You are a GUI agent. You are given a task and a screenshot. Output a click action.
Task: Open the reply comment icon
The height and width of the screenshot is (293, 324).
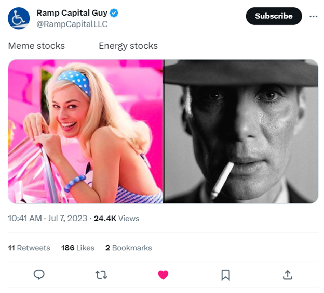click(39, 274)
